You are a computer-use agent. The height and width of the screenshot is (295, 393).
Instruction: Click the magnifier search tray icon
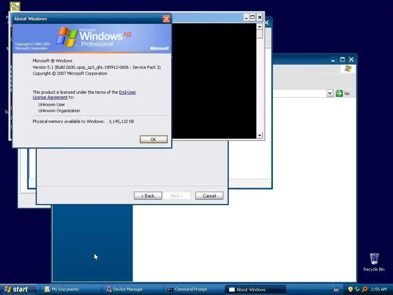point(365,289)
